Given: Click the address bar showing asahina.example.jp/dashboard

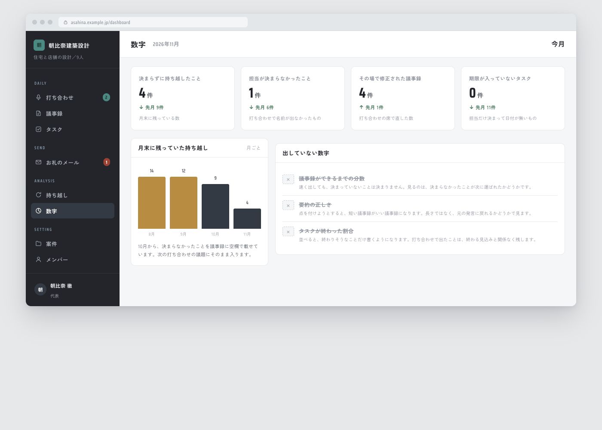Looking at the screenshot, I should (153, 22).
